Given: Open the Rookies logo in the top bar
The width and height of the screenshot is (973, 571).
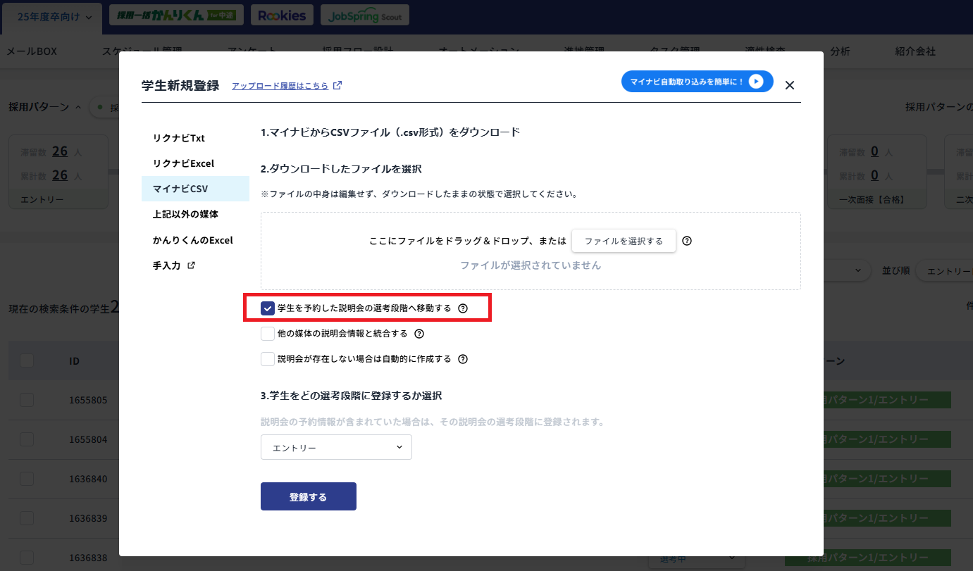Looking at the screenshot, I should 281,14.
